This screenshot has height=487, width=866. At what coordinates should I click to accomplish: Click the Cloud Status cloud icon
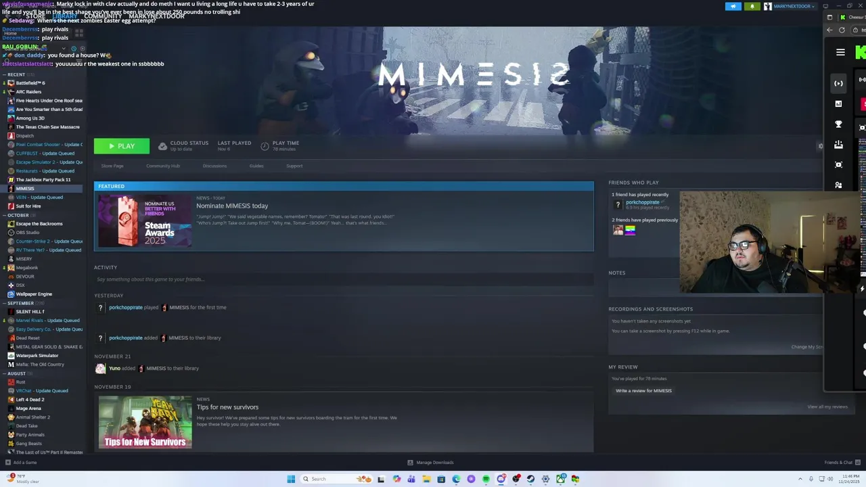pos(162,146)
